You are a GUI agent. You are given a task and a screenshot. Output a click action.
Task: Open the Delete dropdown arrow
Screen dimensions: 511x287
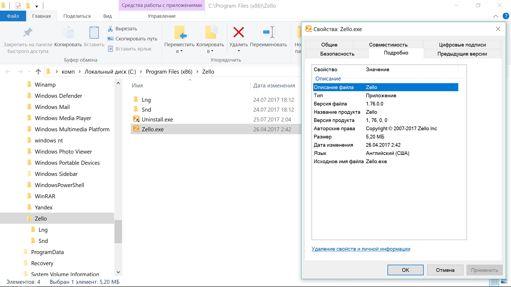click(x=239, y=51)
